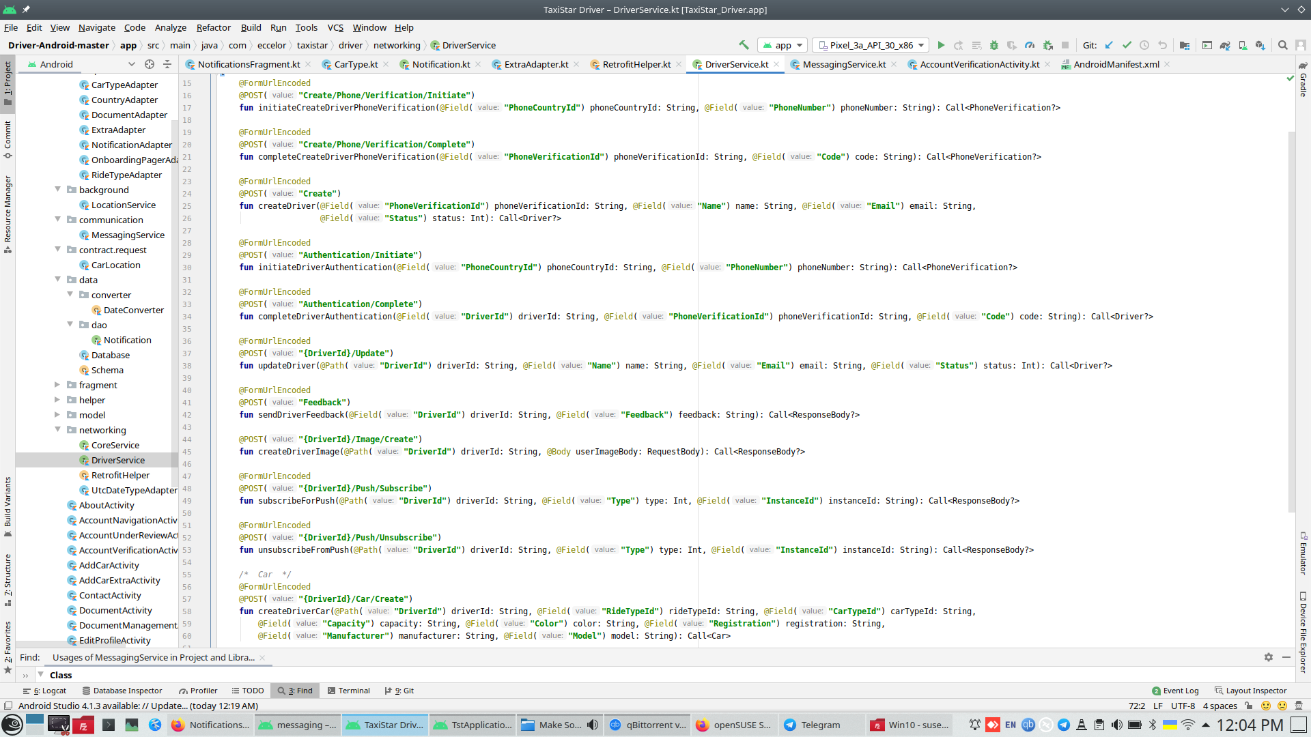Image resolution: width=1311 pixels, height=737 pixels.
Task: Click the Git commit checkmark icon
Action: [x=1127, y=45]
